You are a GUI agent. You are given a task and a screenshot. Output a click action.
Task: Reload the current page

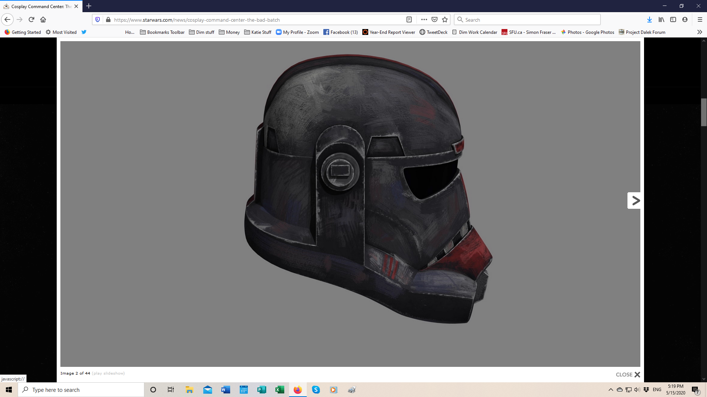click(31, 19)
